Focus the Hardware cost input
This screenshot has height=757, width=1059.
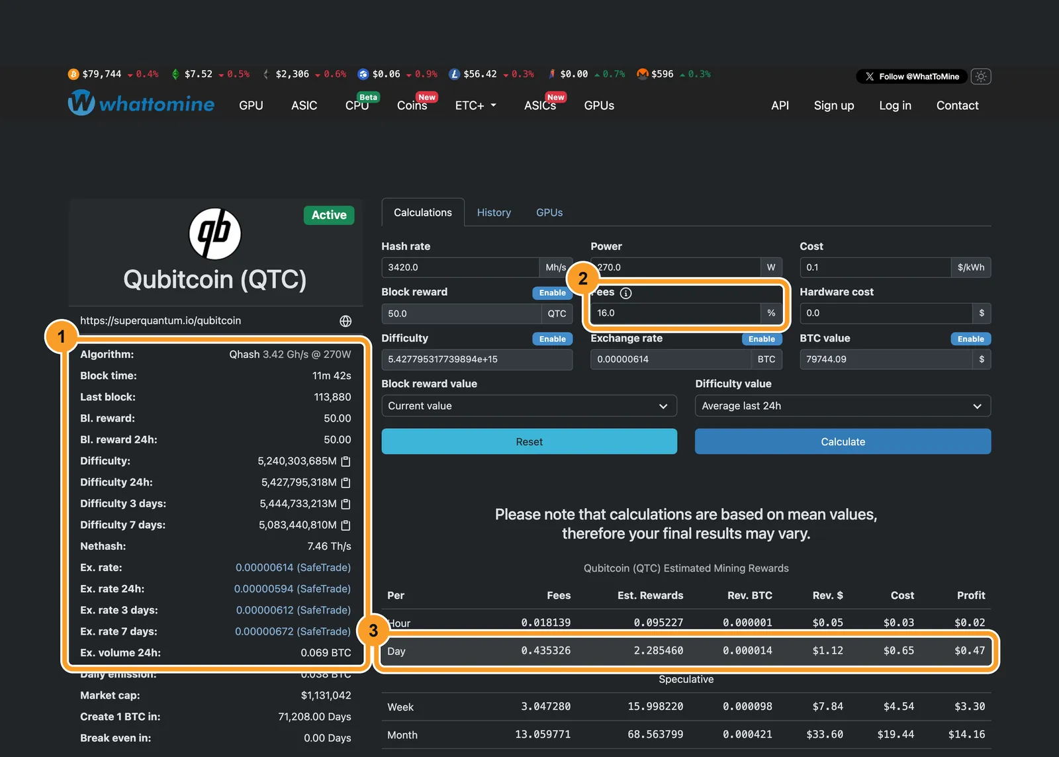click(886, 313)
